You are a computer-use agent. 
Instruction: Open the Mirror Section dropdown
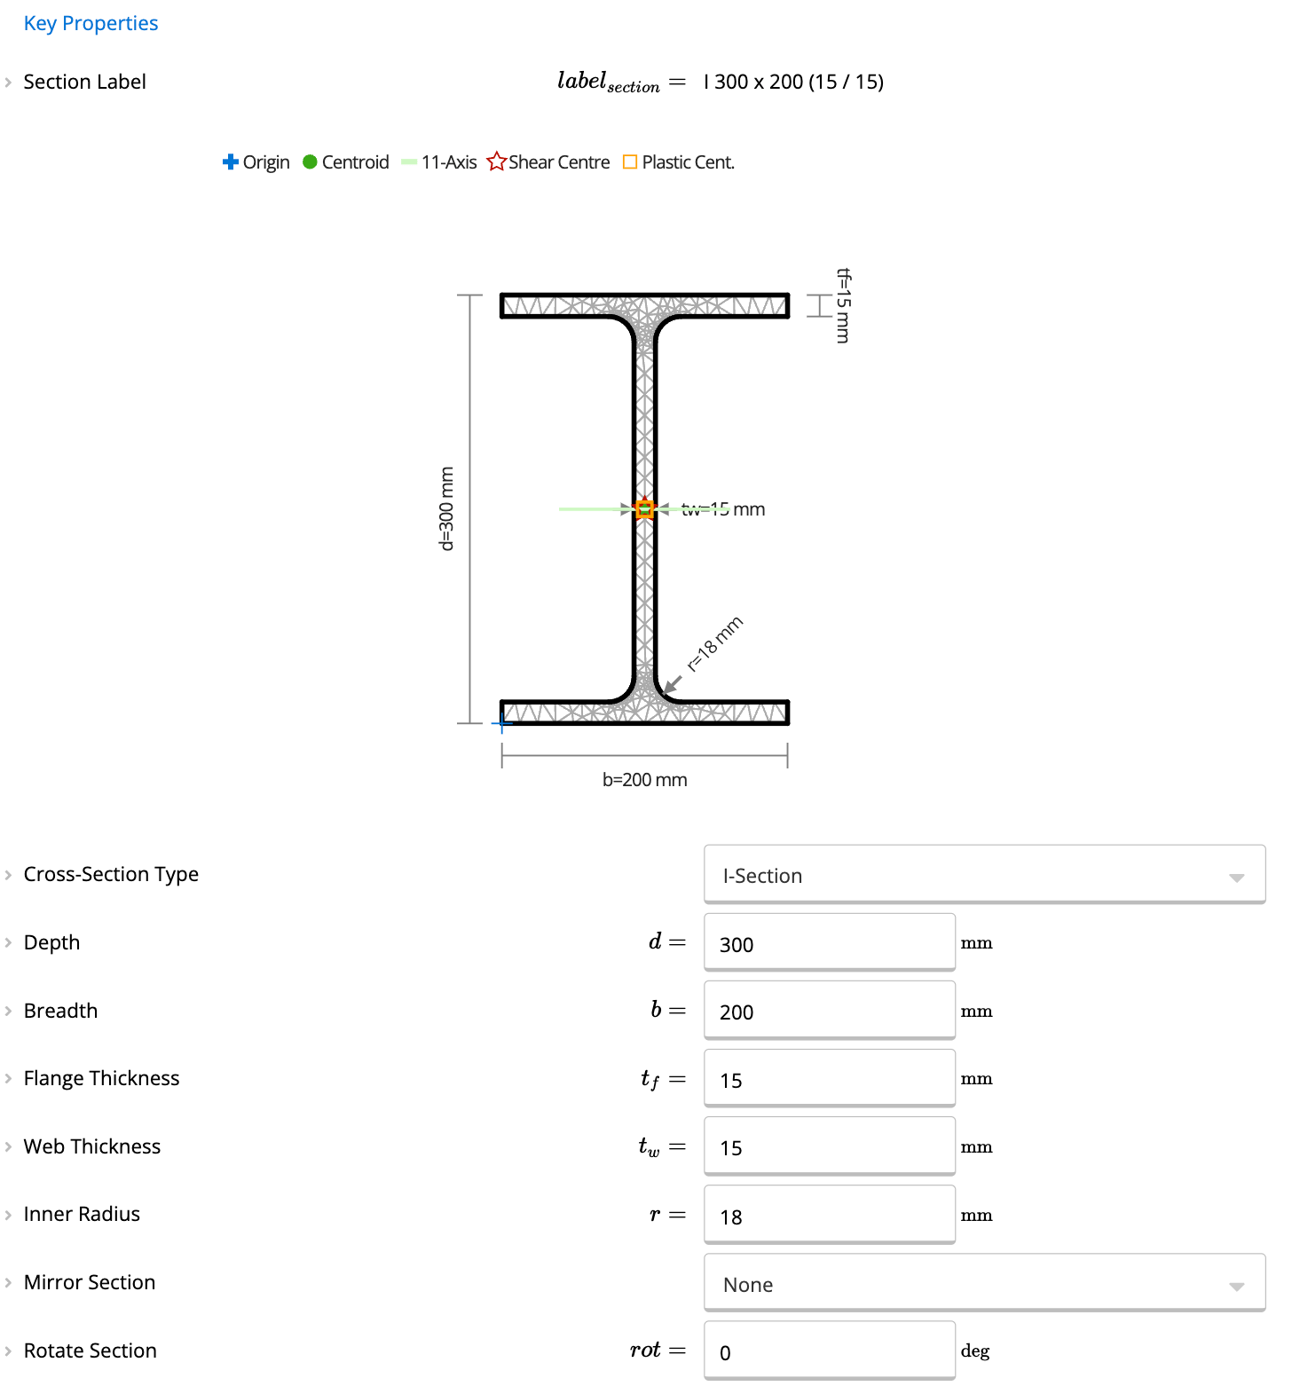[x=984, y=1283]
